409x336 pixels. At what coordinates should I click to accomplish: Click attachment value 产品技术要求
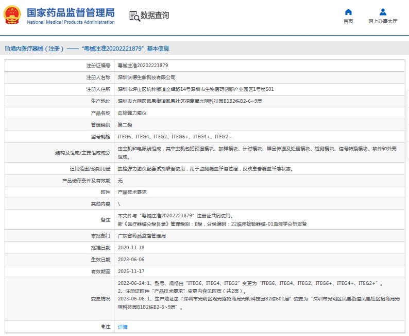[x=132, y=192]
